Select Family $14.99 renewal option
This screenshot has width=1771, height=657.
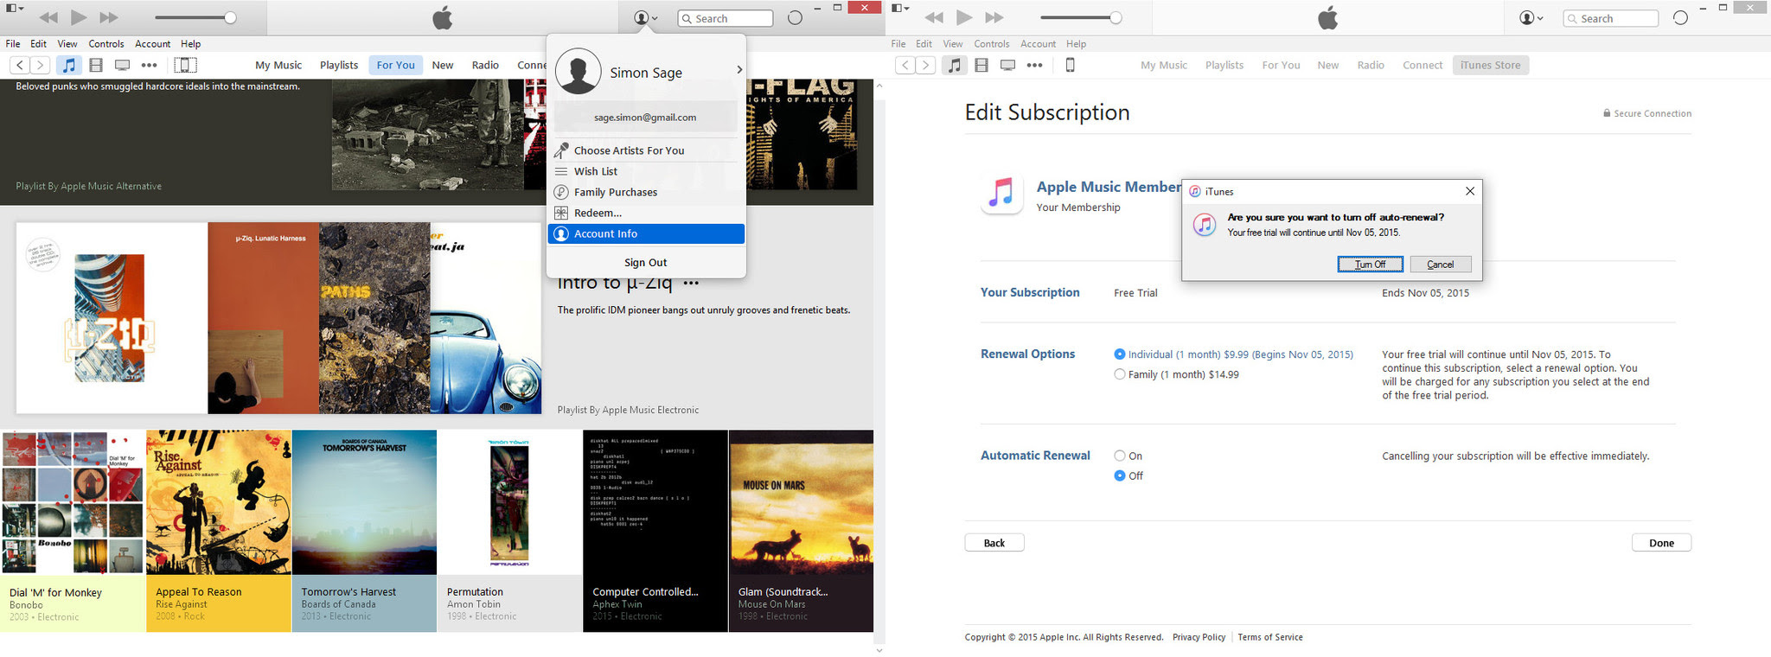pos(1120,374)
